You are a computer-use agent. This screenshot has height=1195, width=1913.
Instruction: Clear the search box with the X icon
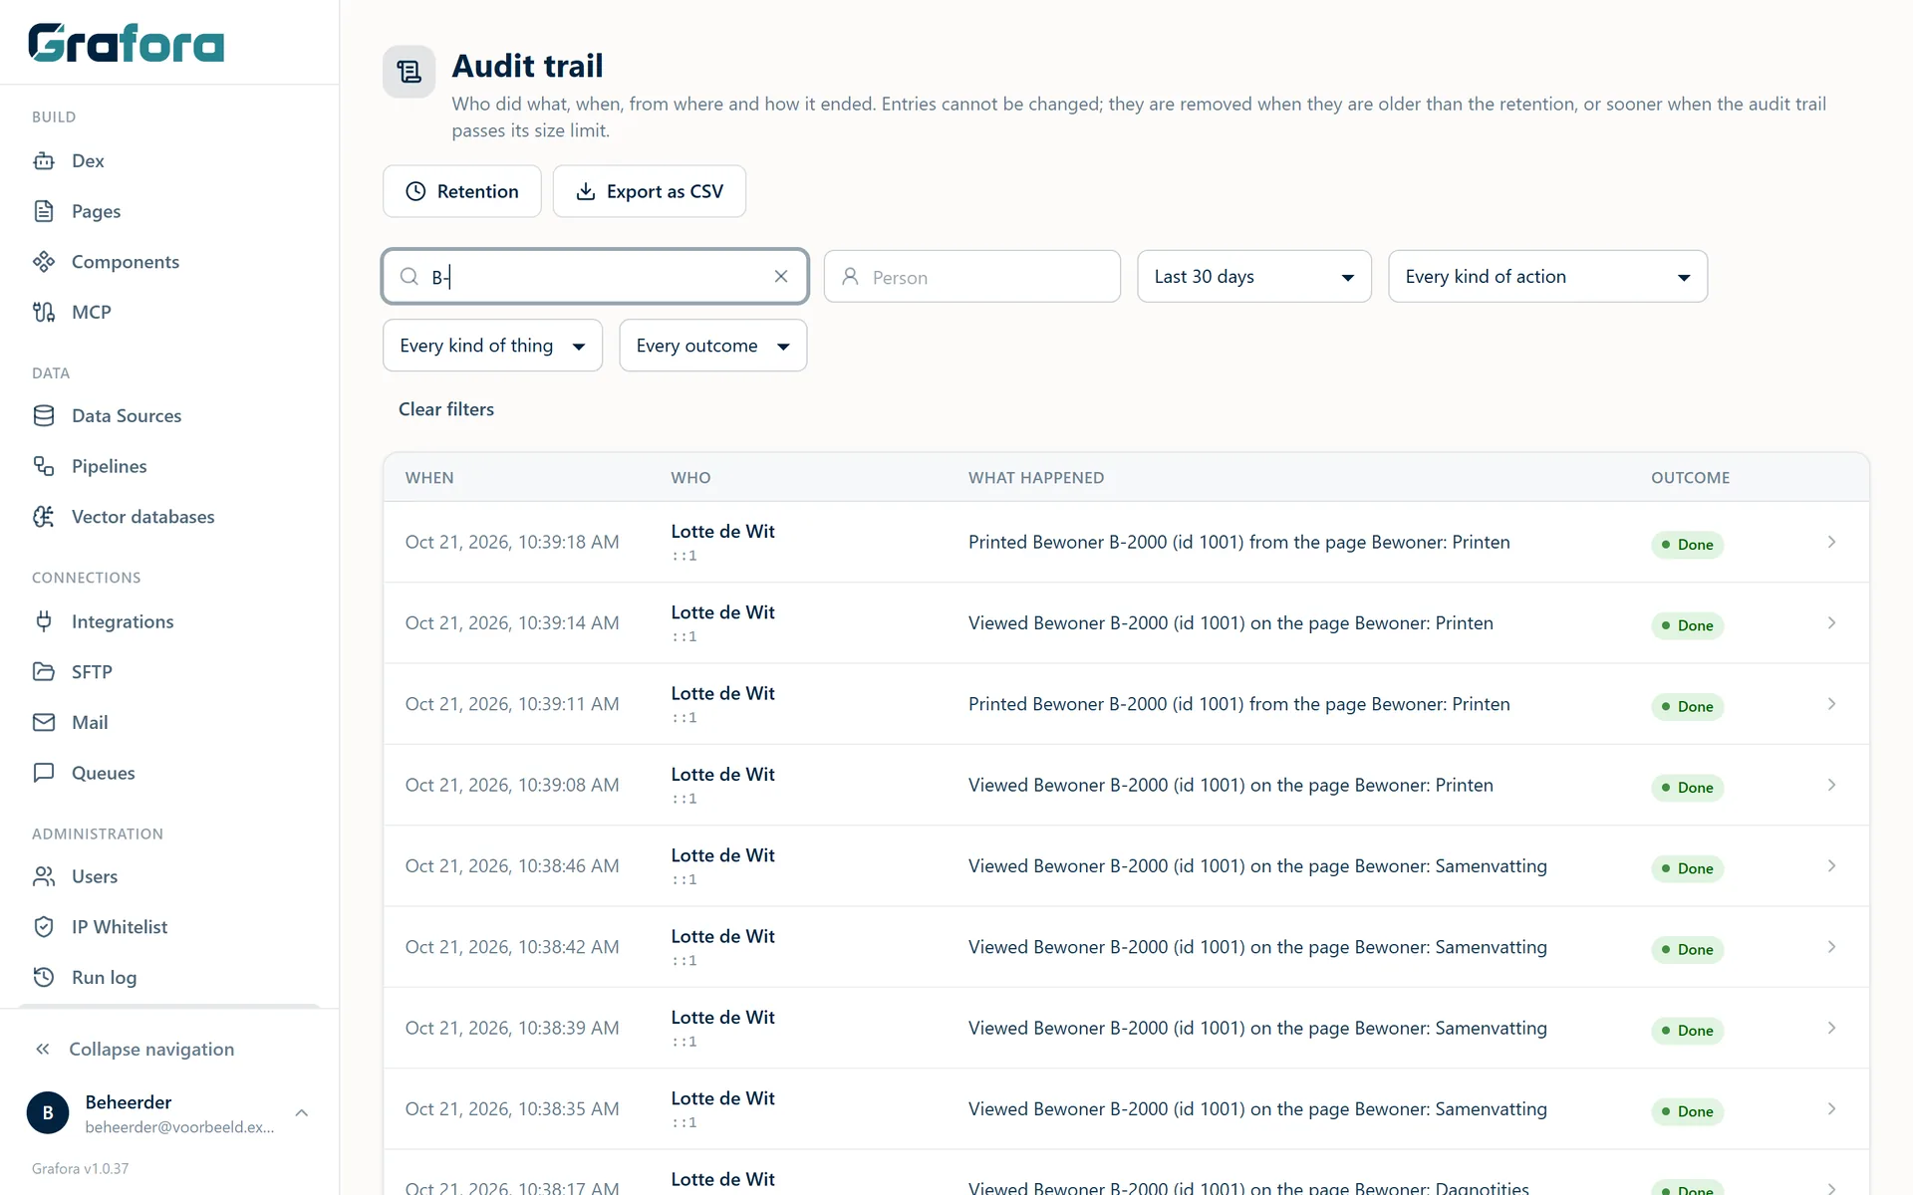pyautogui.click(x=781, y=277)
